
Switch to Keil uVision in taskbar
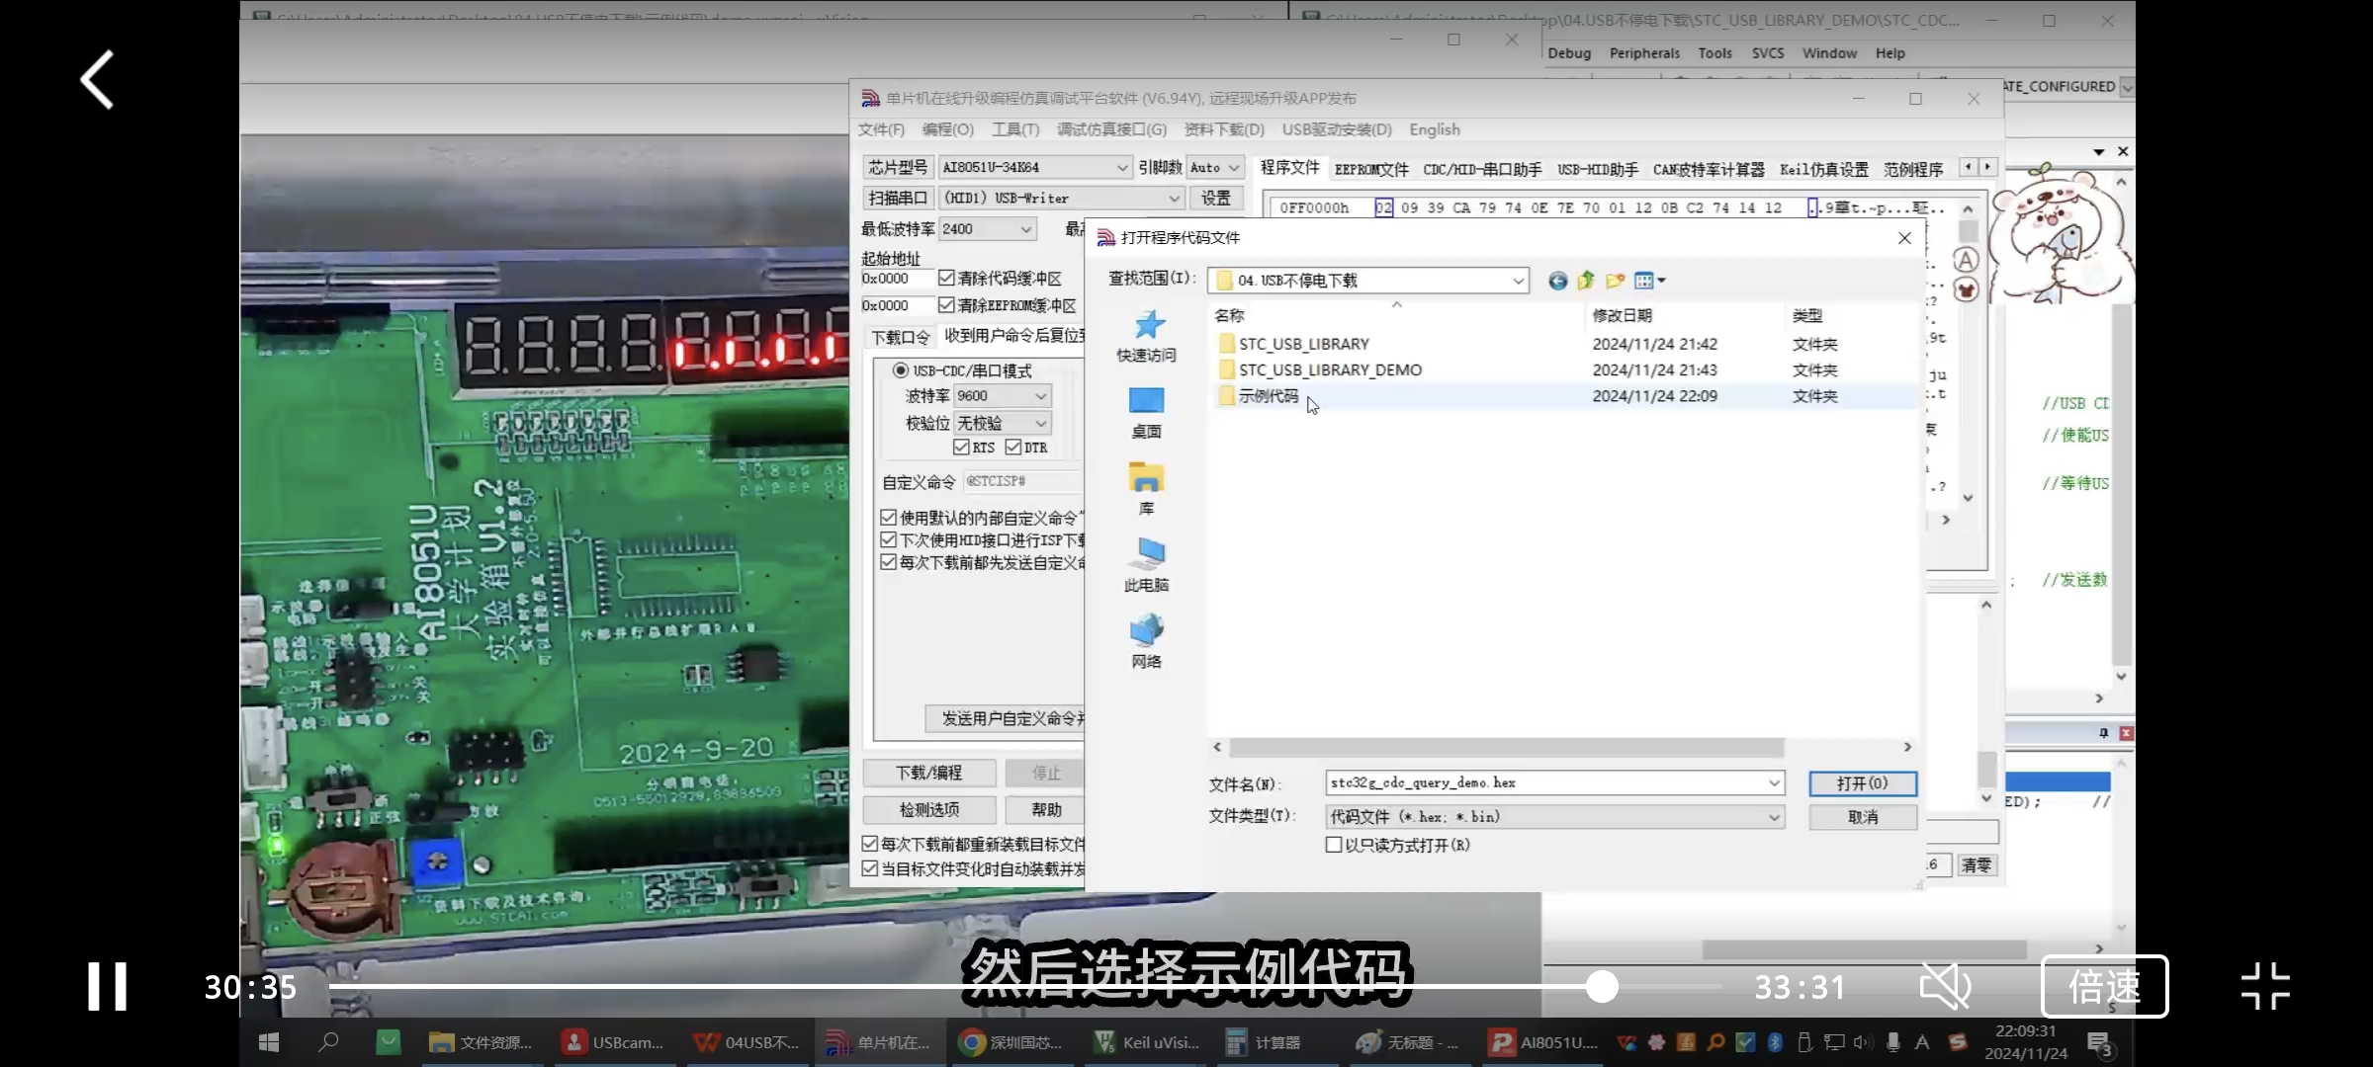[x=1147, y=1042]
